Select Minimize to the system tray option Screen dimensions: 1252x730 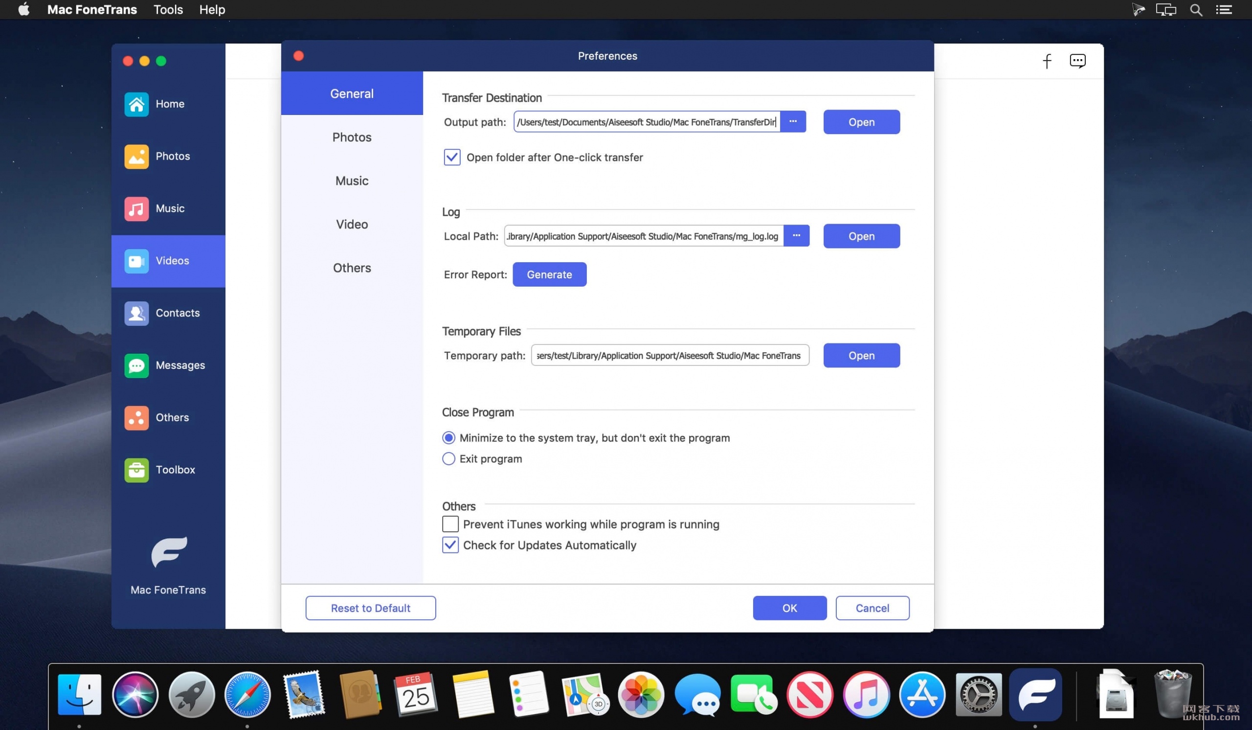tap(448, 438)
